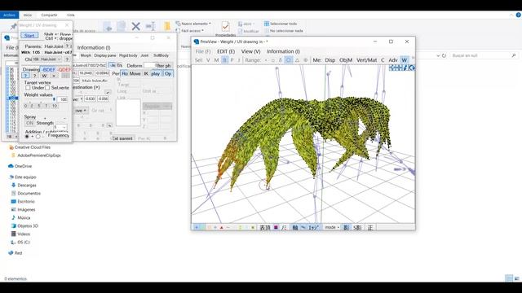The height and width of the screenshot is (293, 522).
Task: Open the Joint tab
Action: click(145, 55)
